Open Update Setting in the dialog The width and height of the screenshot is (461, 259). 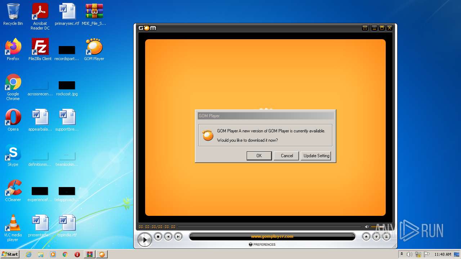point(316,156)
